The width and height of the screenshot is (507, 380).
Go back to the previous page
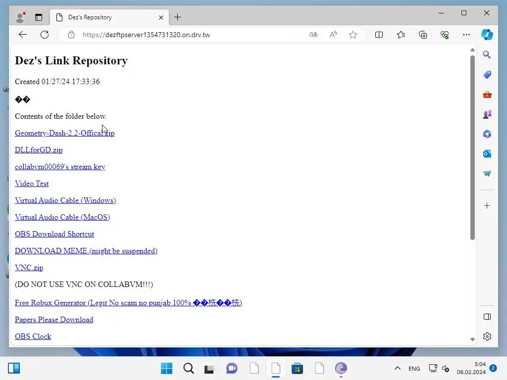pyautogui.click(x=23, y=35)
